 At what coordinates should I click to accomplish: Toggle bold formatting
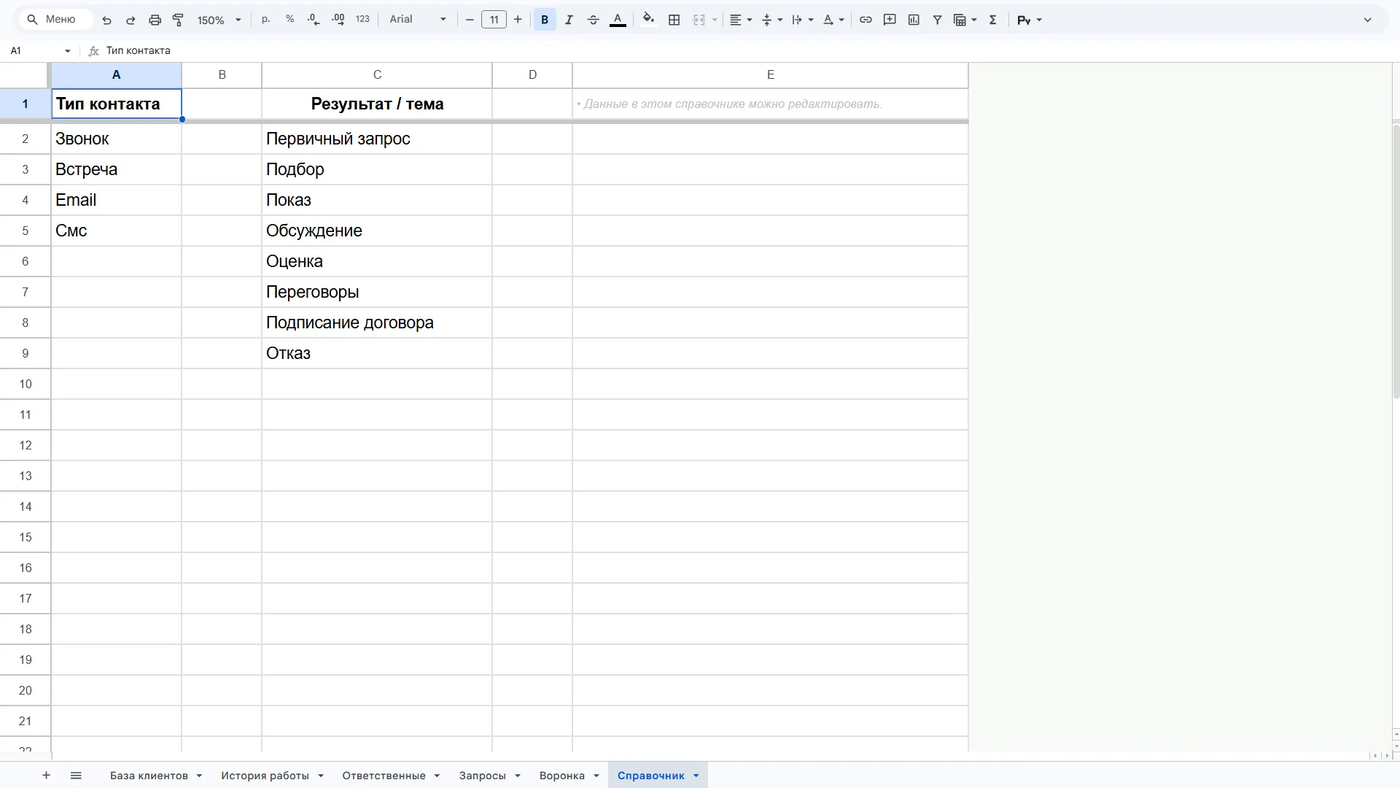click(x=545, y=20)
